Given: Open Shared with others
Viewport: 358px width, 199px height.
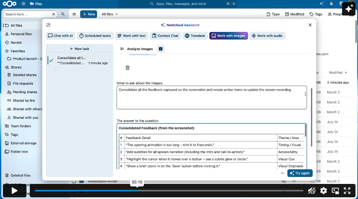Looking at the screenshot, I should pyautogui.click(x=24, y=109).
